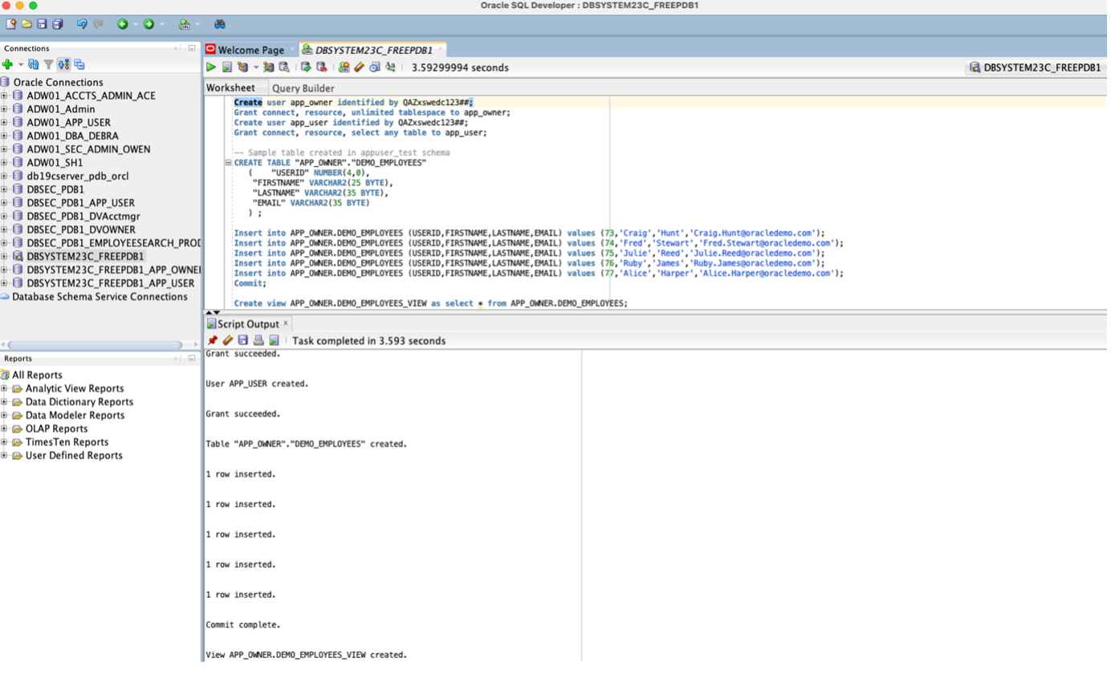Expand the ADW01_SH1 connection node
The height and width of the screenshot is (674, 1111).
point(5,163)
